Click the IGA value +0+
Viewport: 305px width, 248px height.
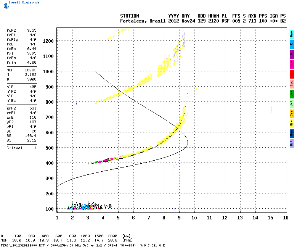[x=274, y=21]
